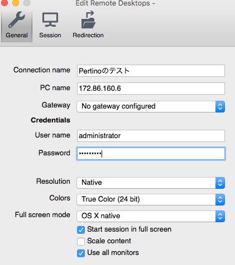
Task: Click the gray zoom window button
Action: (x=27, y=3)
